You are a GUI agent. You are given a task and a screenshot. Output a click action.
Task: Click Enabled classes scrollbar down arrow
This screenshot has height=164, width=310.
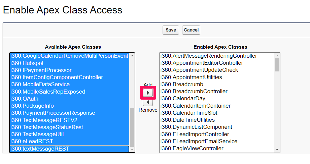(277, 150)
